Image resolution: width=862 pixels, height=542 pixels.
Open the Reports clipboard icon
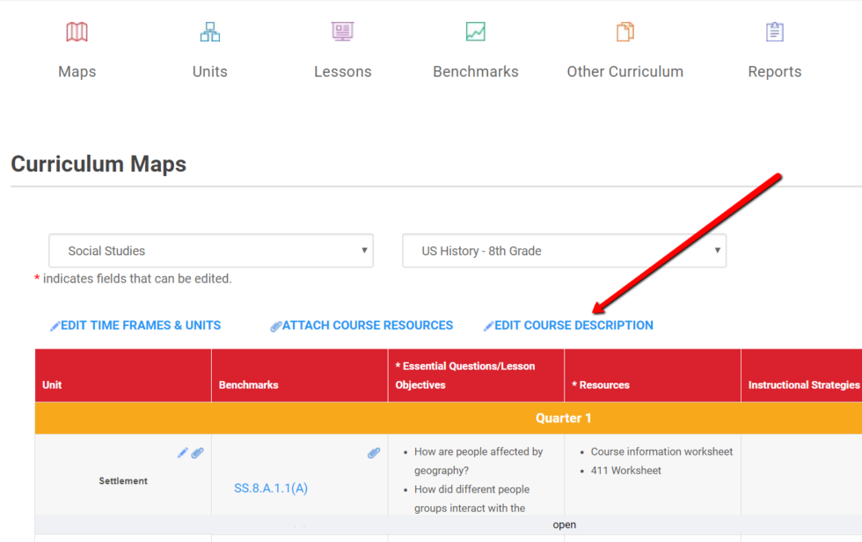coord(774,31)
